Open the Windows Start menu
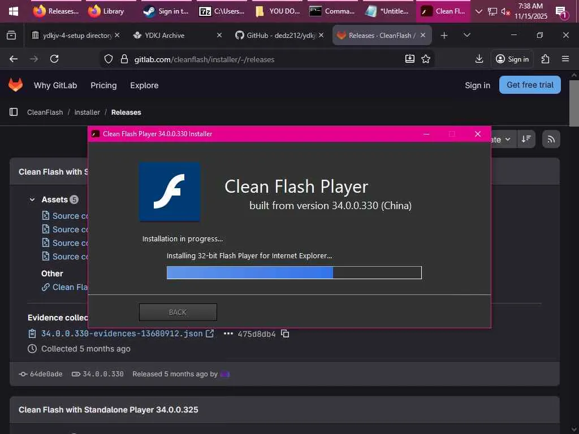 coord(14,11)
